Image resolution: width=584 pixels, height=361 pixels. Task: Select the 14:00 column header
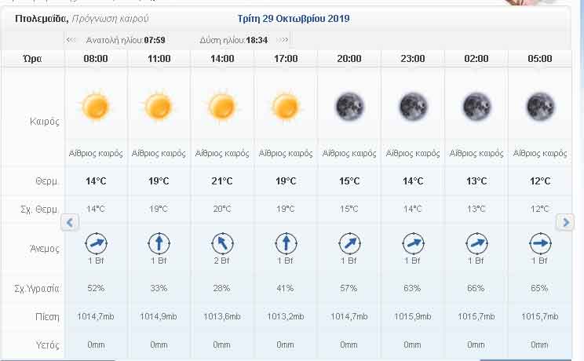[x=222, y=59]
